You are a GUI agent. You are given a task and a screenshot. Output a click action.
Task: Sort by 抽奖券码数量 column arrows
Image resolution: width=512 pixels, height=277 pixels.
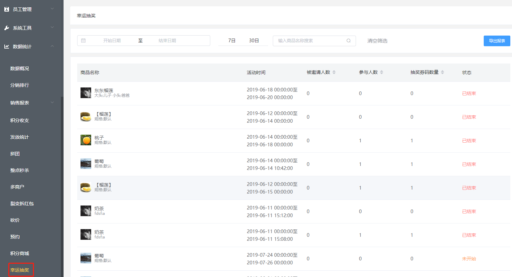(442, 72)
